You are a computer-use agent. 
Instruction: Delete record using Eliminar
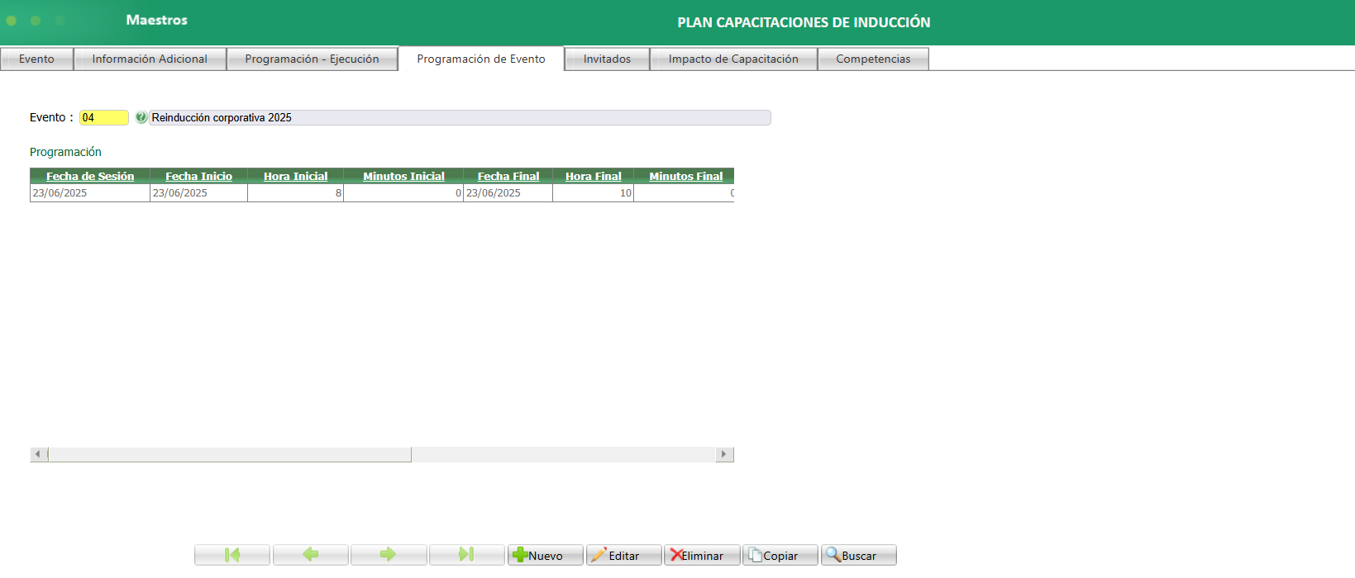(x=702, y=555)
